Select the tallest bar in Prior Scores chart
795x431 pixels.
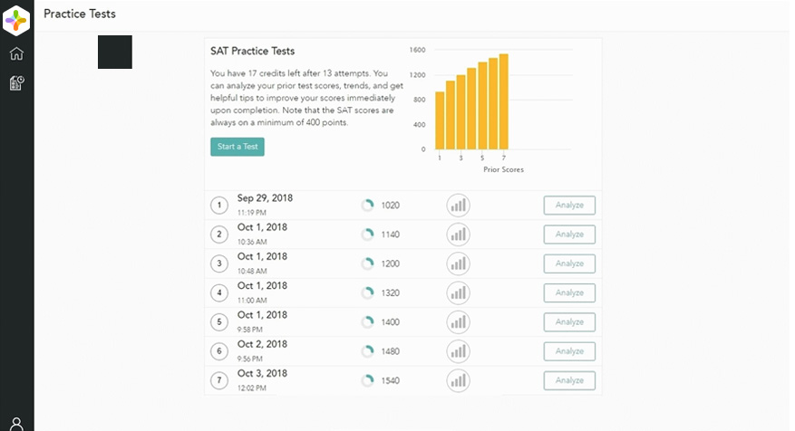[503, 101]
